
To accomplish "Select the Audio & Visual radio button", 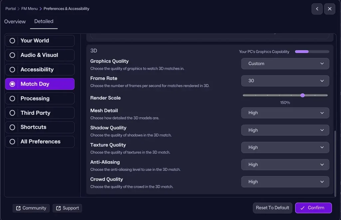I will [x=12, y=55].
